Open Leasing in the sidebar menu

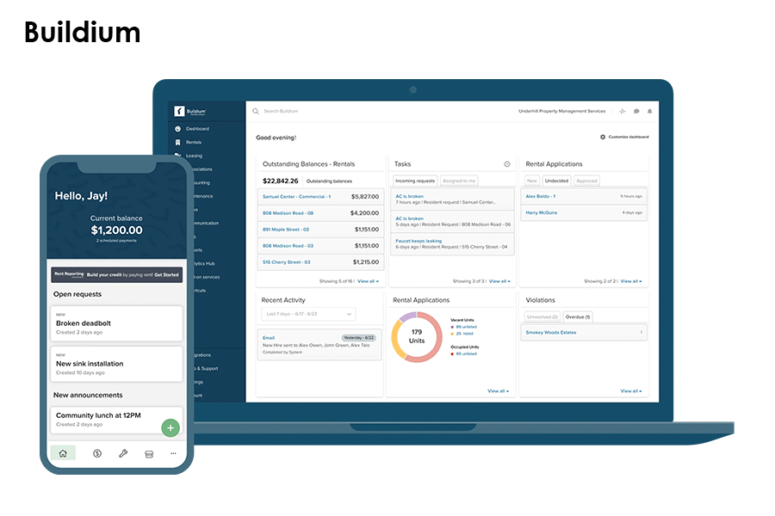[x=195, y=156]
